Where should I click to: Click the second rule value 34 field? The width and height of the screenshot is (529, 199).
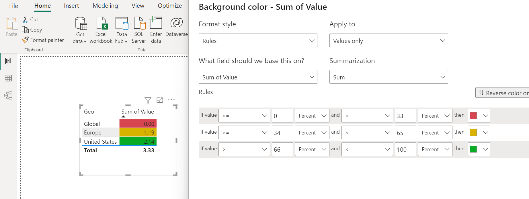(x=282, y=132)
